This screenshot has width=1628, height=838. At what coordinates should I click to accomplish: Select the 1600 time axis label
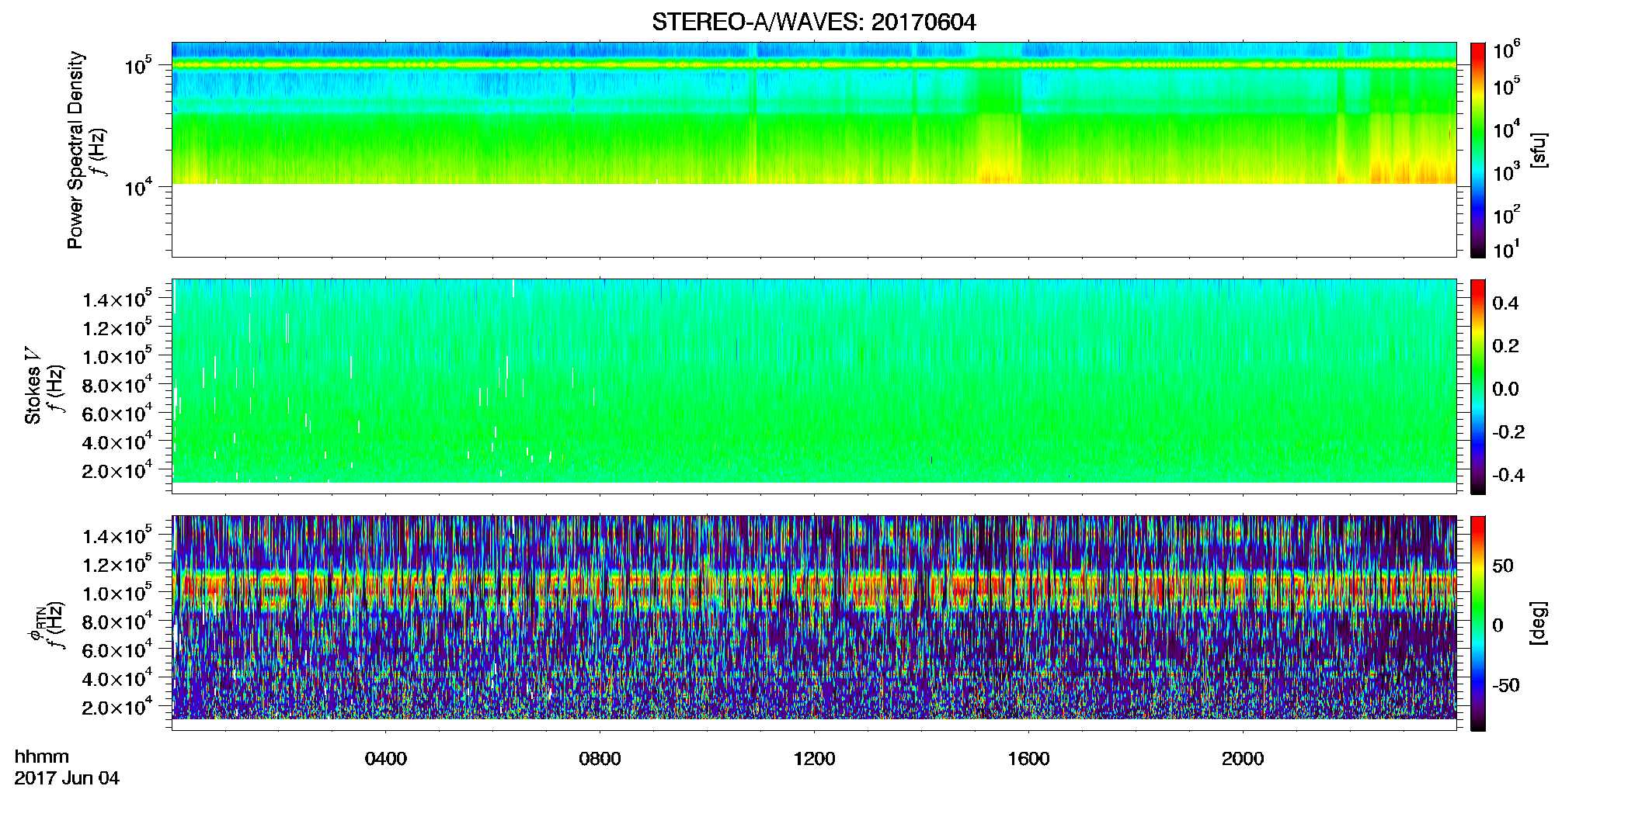[x=1028, y=759]
